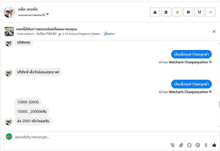Send a thumbs-up like
This screenshot has height=151, width=220.
tap(214, 145)
